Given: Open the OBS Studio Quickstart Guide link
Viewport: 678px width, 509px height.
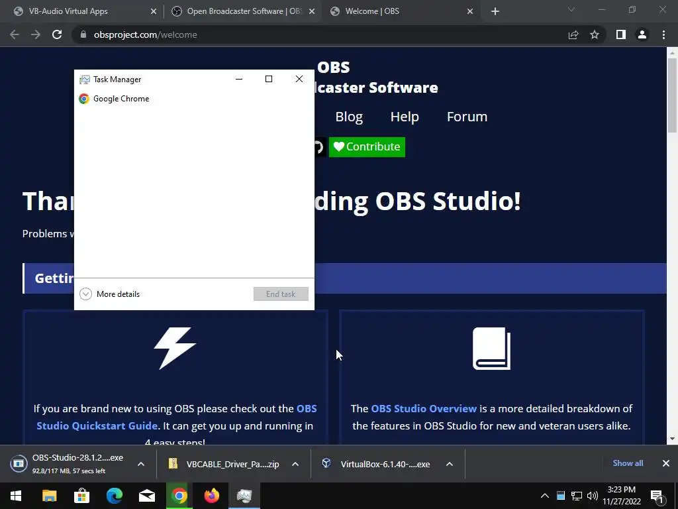Looking at the screenshot, I should pos(176,418).
